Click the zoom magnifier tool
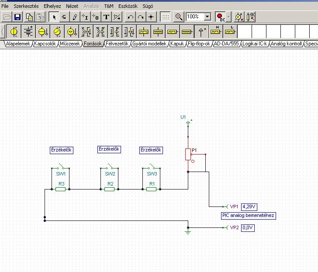 click(179, 17)
